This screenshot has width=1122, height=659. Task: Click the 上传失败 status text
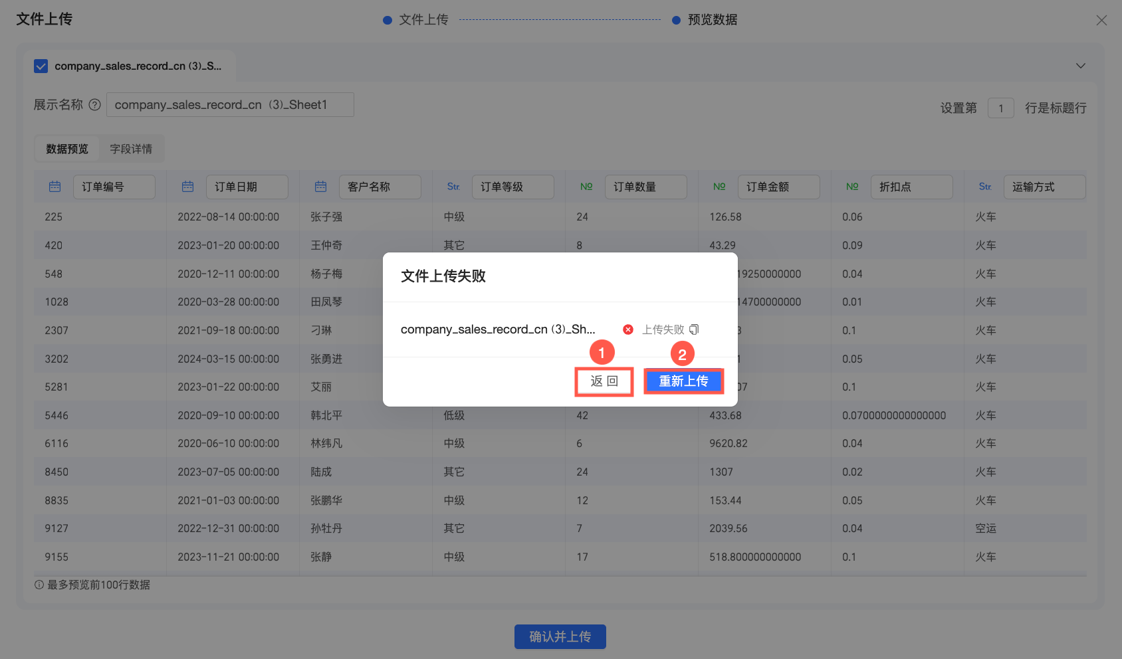point(663,329)
